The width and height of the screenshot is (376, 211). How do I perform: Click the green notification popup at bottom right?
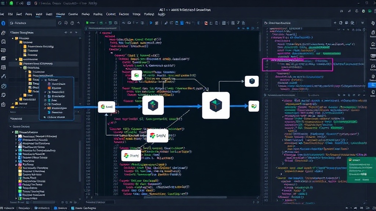(x=361, y=170)
